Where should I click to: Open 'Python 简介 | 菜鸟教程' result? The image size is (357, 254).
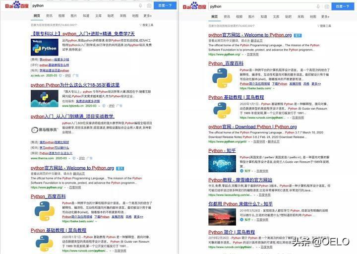tap(232, 232)
